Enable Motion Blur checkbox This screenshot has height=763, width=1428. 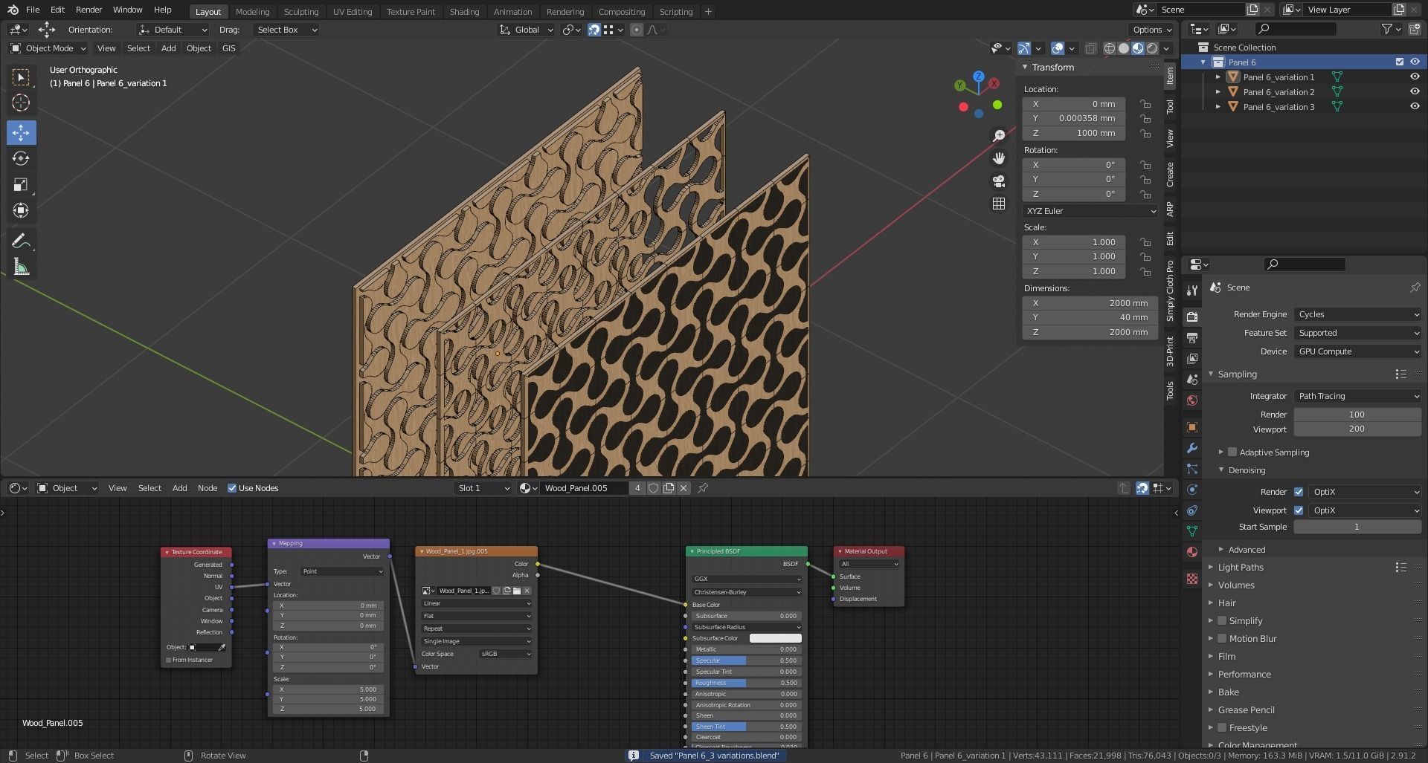pyautogui.click(x=1222, y=638)
